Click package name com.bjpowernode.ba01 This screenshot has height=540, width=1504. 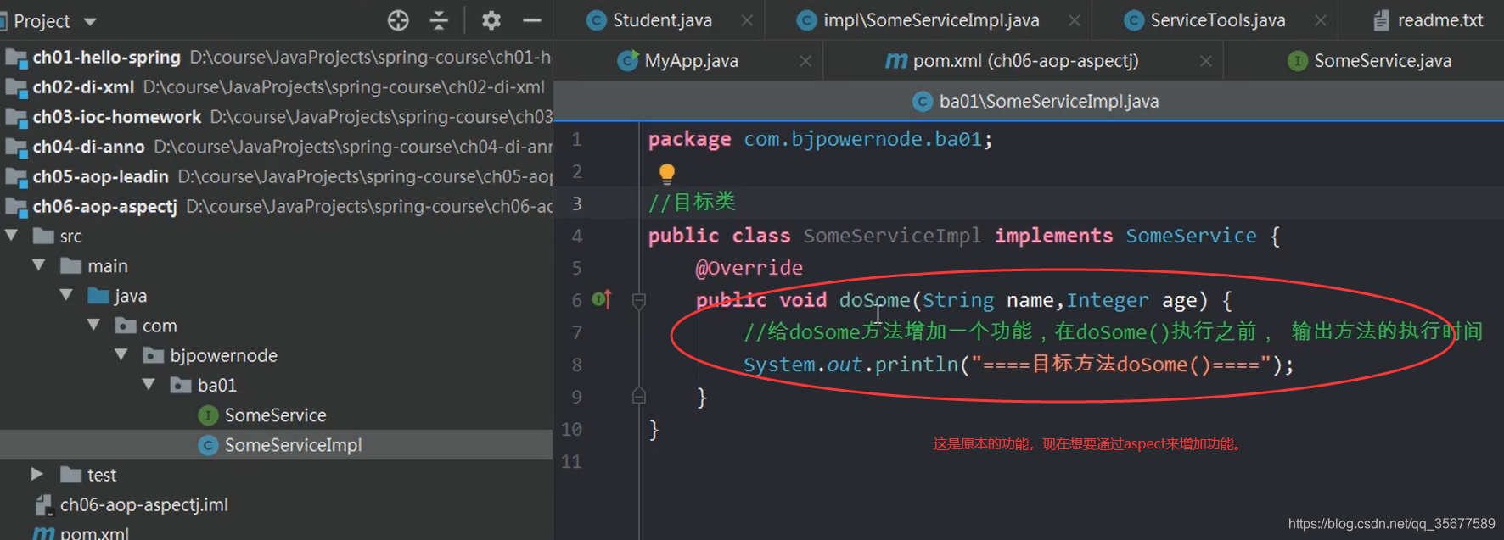pyautogui.click(x=862, y=139)
